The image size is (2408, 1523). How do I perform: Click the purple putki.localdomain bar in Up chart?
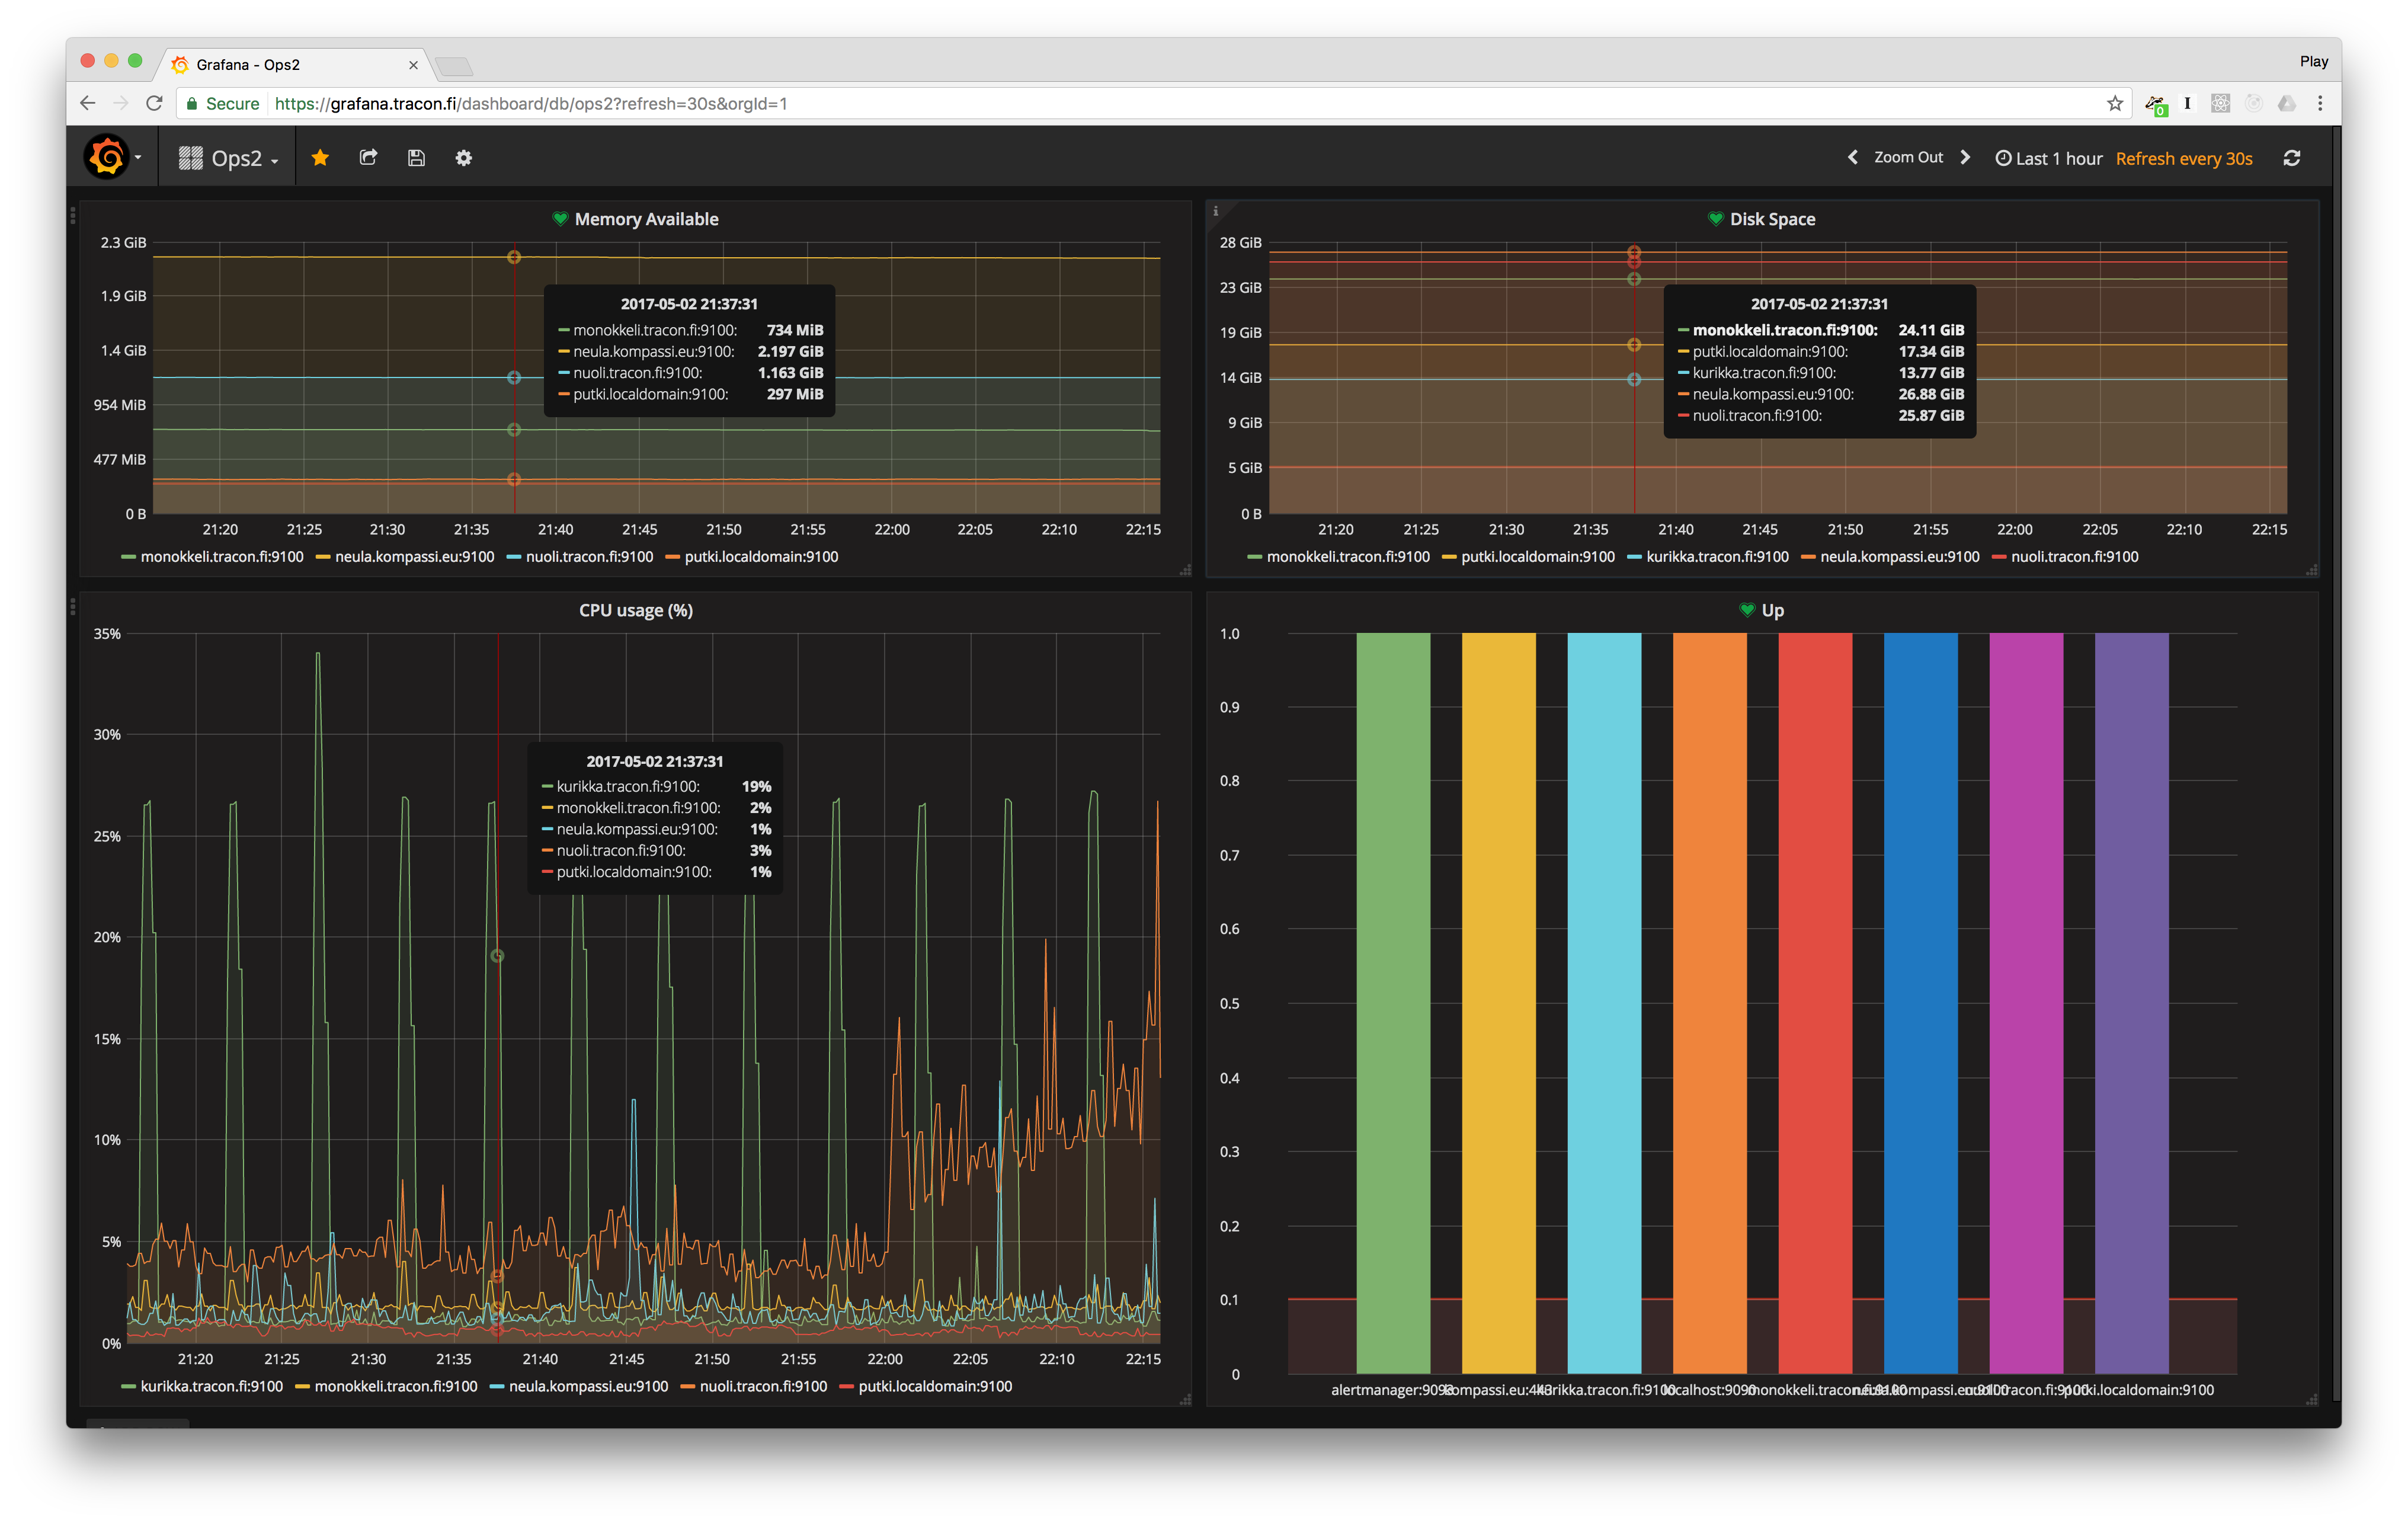tap(2131, 1003)
